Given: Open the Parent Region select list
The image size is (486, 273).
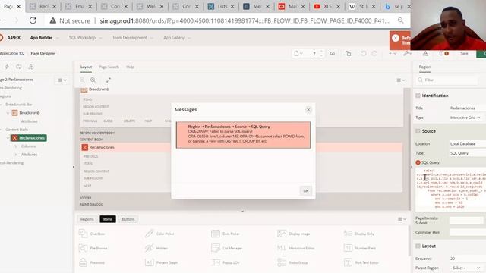Looking at the screenshot, I should 465,268.
